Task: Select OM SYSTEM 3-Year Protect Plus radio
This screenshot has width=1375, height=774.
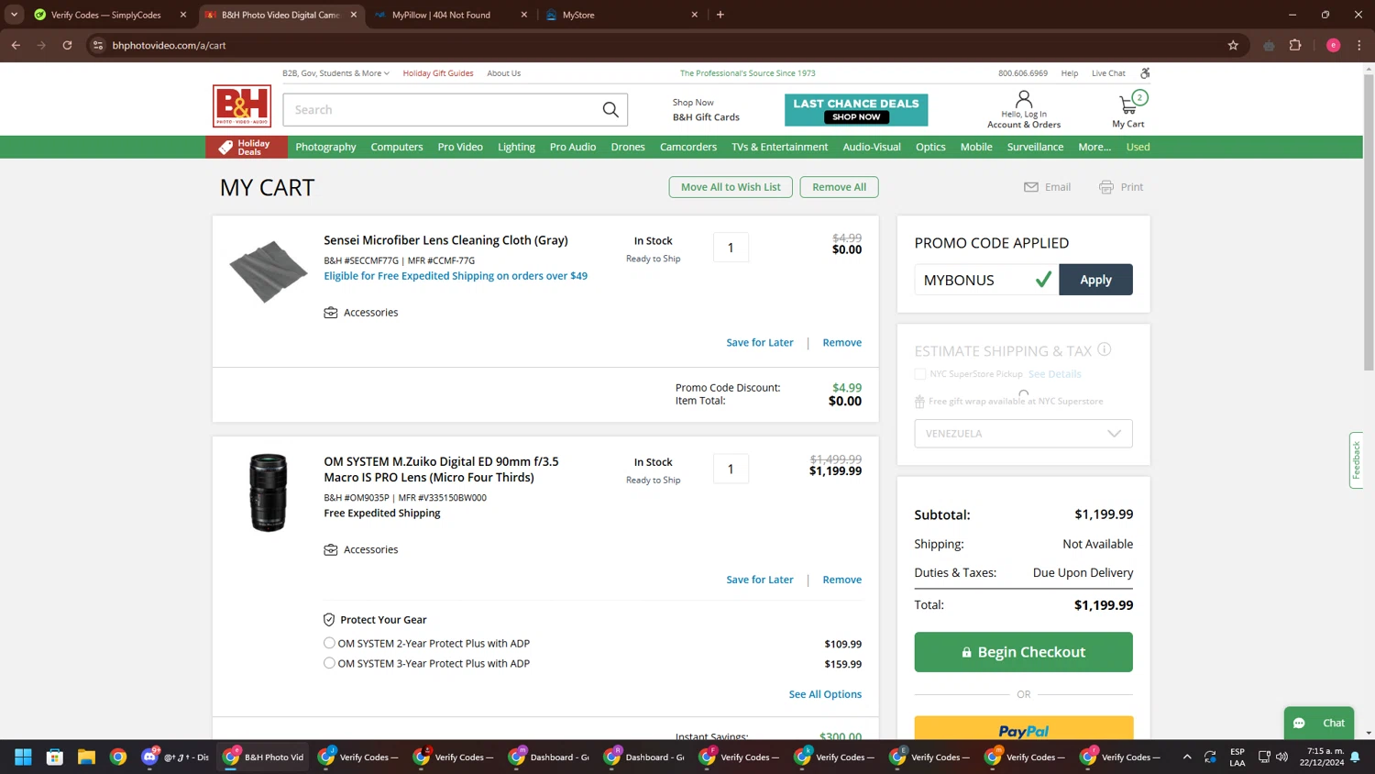Action: coord(329,663)
